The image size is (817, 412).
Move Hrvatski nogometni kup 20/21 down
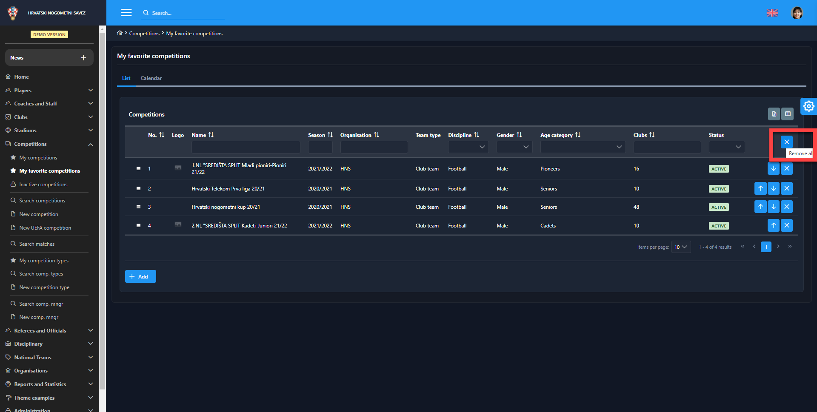click(x=773, y=207)
